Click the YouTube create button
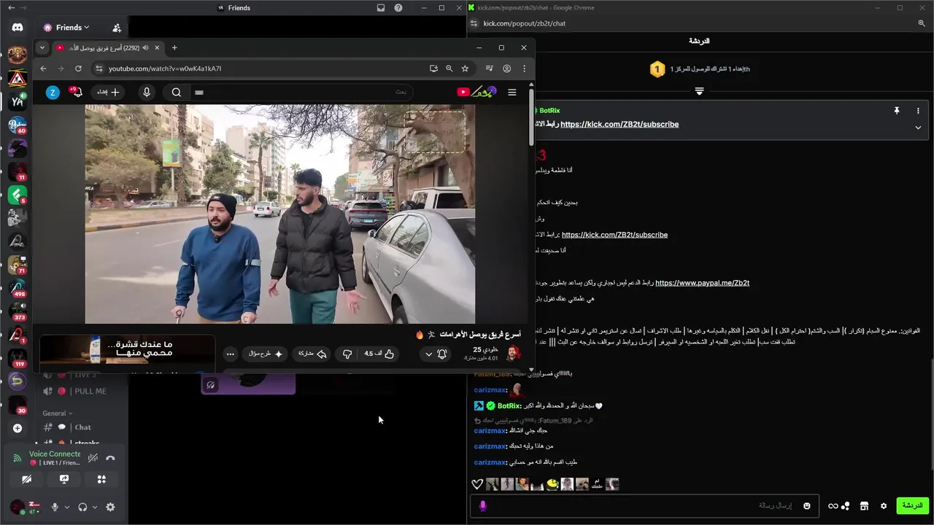934x525 pixels. [x=108, y=92]
